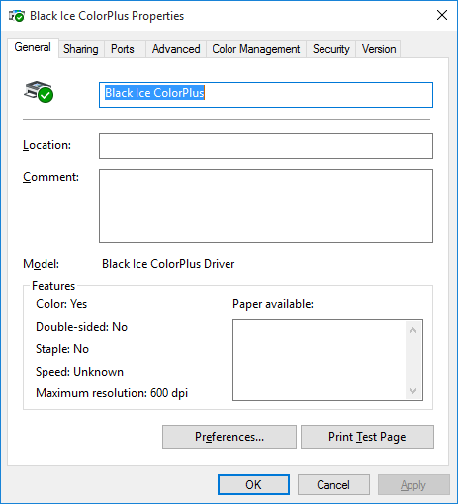Image resolution: width=458 pixels, height=504 pixels.
Task: Click the 'Model:' label
Action: point(41,264)
